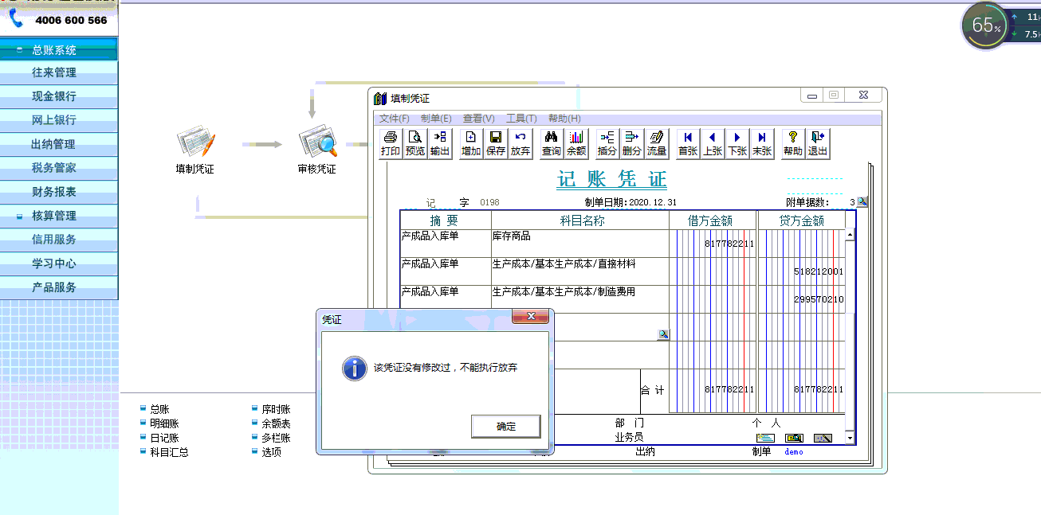Go to next voucher with 下张

point(737,144)
